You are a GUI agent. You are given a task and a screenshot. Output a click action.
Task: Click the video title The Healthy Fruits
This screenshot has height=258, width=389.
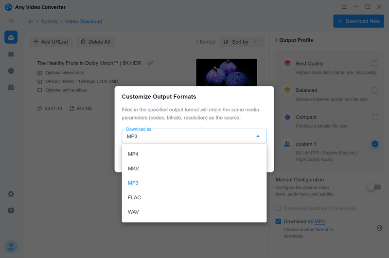(x=89, y=63)
